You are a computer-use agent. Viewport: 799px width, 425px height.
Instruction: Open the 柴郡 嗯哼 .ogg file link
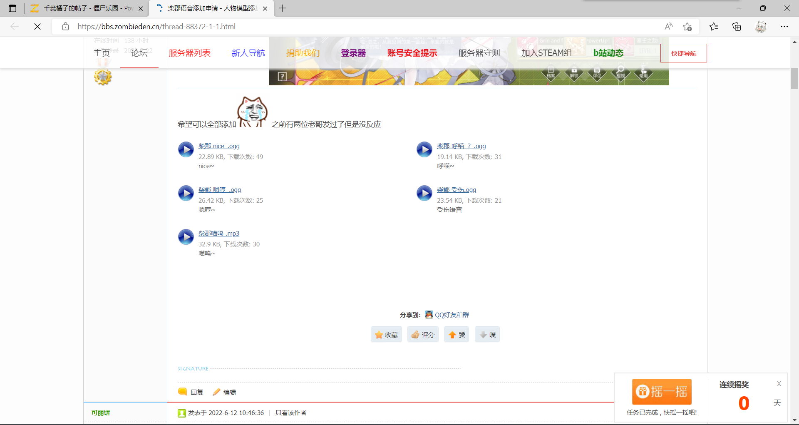[x=220, y=190]
